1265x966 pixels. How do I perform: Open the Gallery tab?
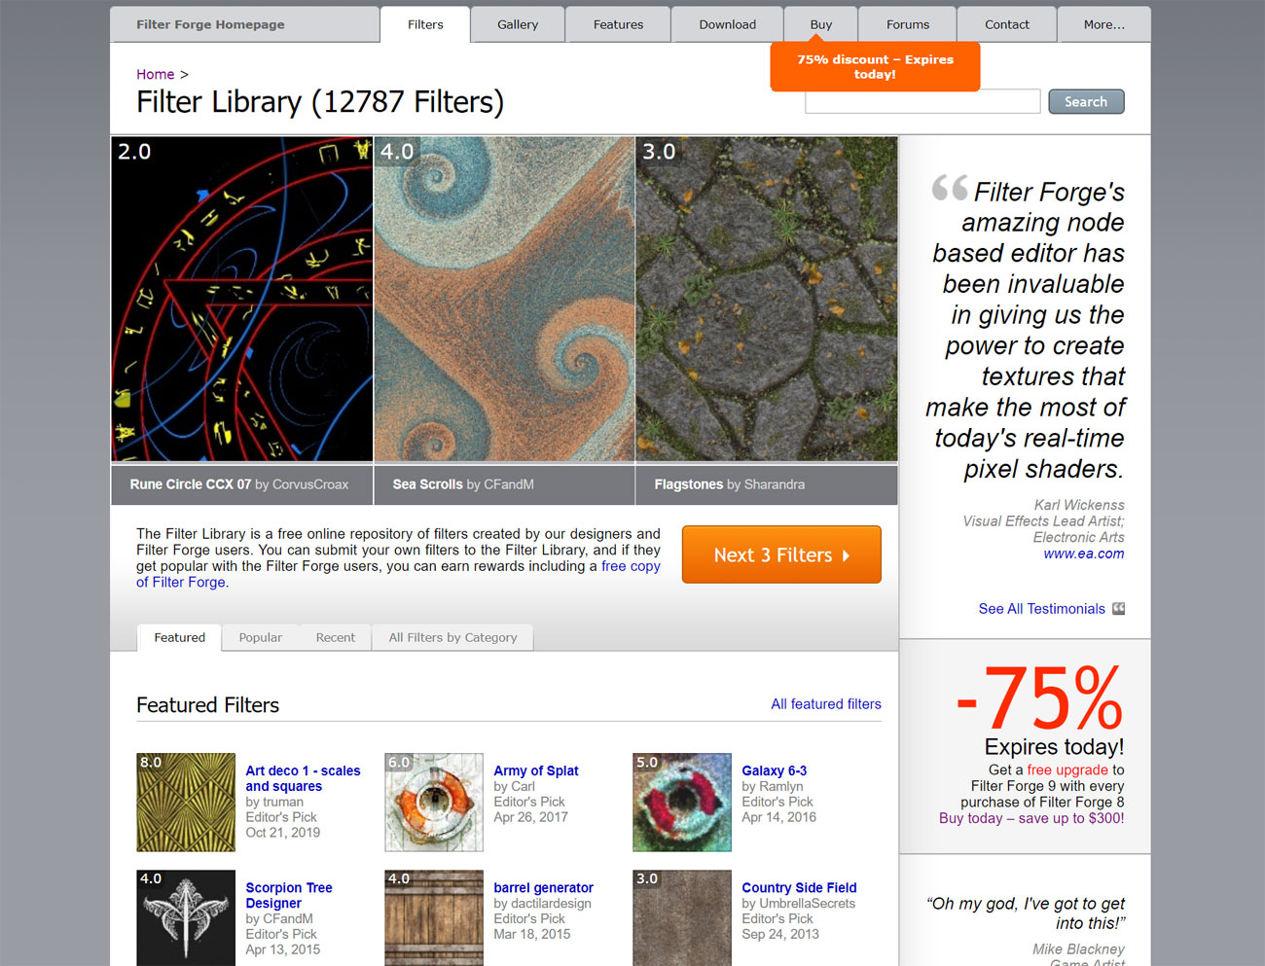pyautogui.click(x=518, y=24)
